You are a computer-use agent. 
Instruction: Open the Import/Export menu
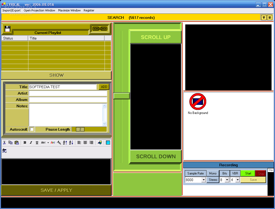[x=11, y=10]
